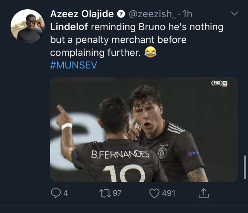Click the verified badge beside the name
The height and width of the screenshot is (213, 248).
point(121,14)
